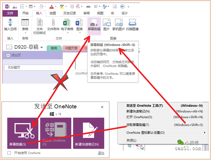
Task: Select the 草稿 section tab
Action: point(54,48)
